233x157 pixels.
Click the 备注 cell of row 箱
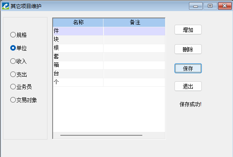[x=134, y=65]
